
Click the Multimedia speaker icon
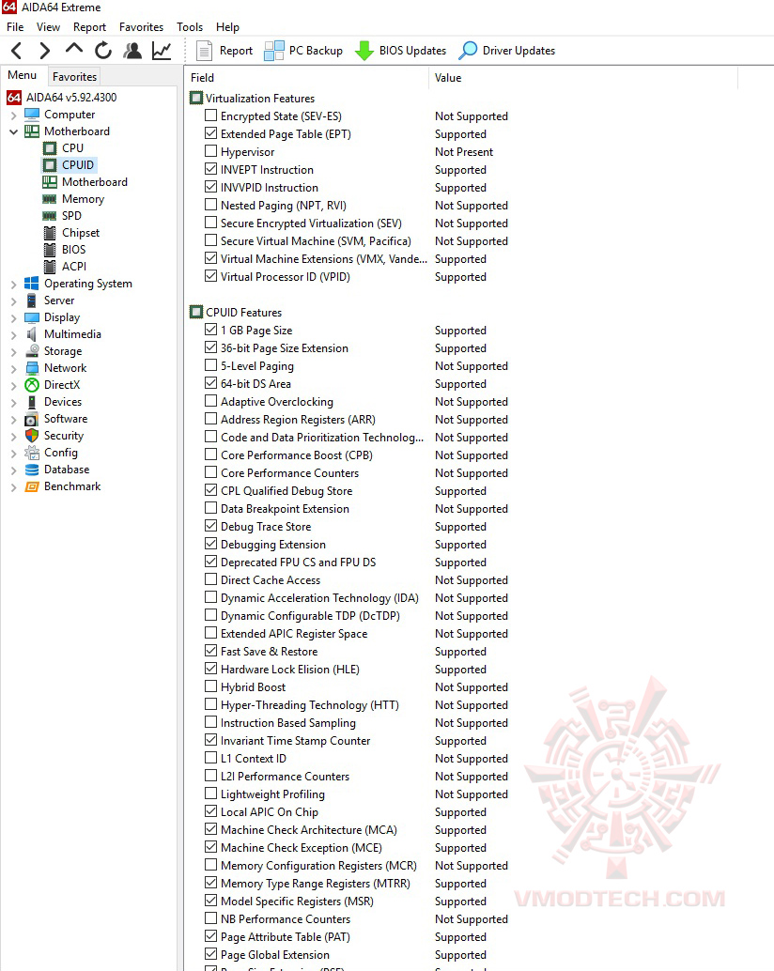click(x=32, y=333)
